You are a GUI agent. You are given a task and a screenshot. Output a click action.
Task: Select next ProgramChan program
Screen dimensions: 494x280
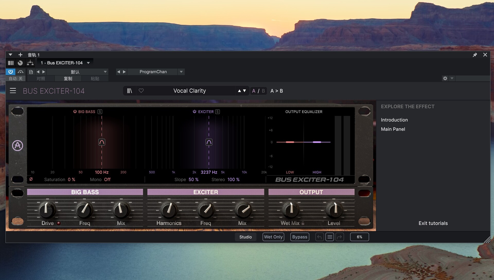(124, 72)
